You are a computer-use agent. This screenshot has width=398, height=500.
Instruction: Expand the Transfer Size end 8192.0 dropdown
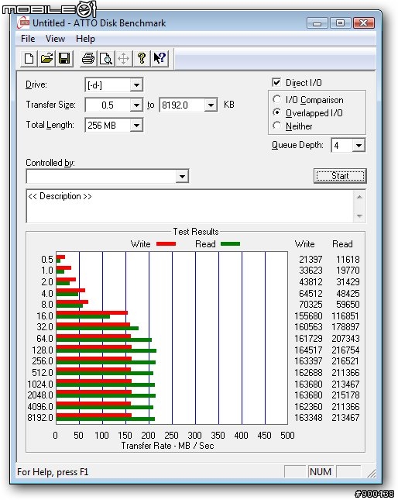[x=211, y=105]
